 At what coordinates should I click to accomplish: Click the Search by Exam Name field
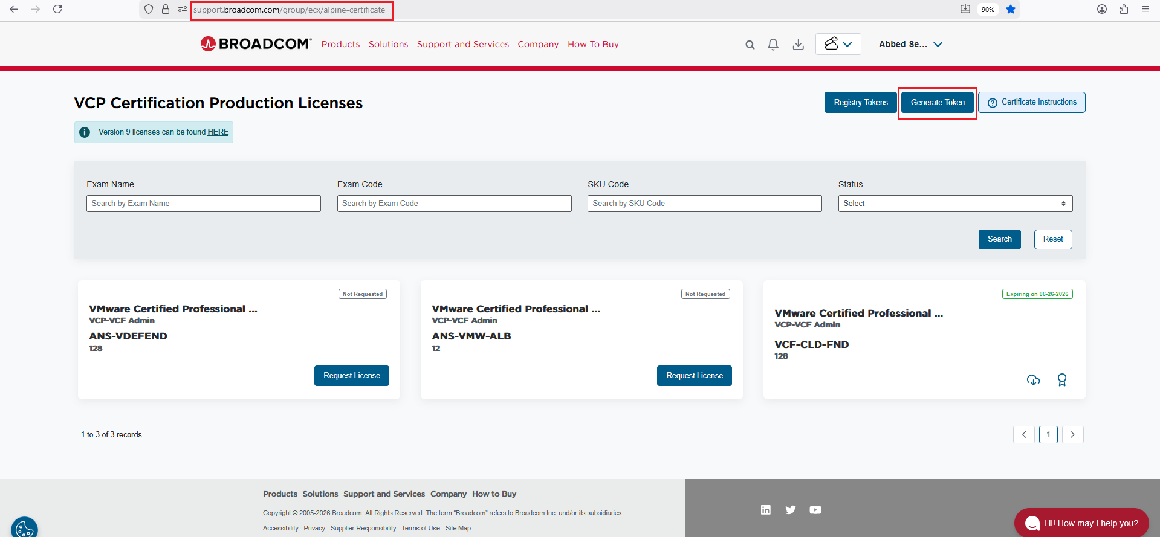tap(203, 204)
